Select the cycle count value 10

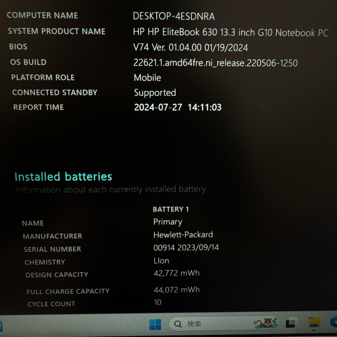[157, 302]
